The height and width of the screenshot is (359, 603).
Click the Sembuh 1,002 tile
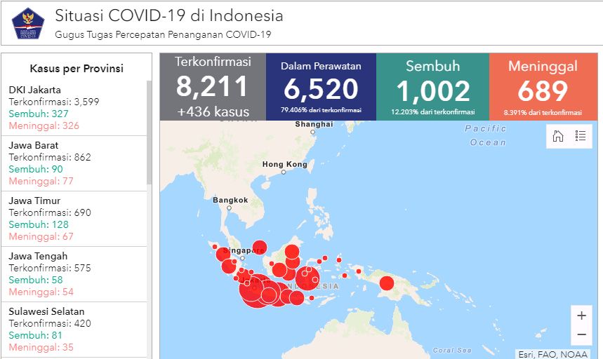pos(432,87)
